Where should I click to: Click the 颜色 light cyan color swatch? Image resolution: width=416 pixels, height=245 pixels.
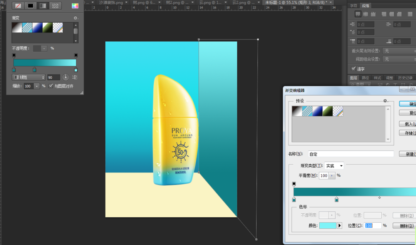[x=328, y=226]
